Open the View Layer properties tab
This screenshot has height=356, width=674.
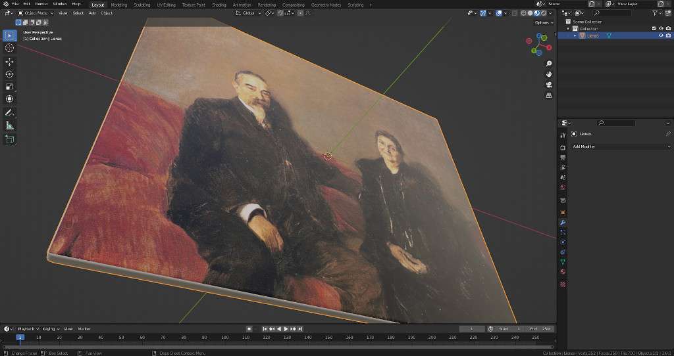[563, 167]
